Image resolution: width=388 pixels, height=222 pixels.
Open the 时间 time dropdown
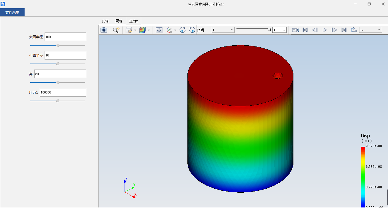223,30
